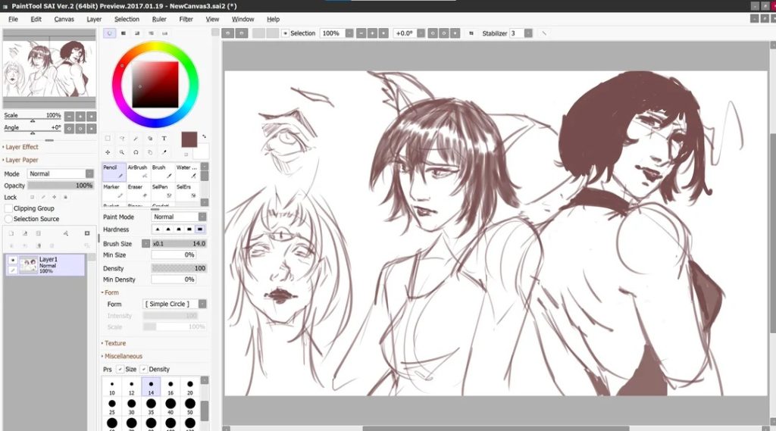Expand the Texture section
The image size is (776, 431).
point(115,343)
